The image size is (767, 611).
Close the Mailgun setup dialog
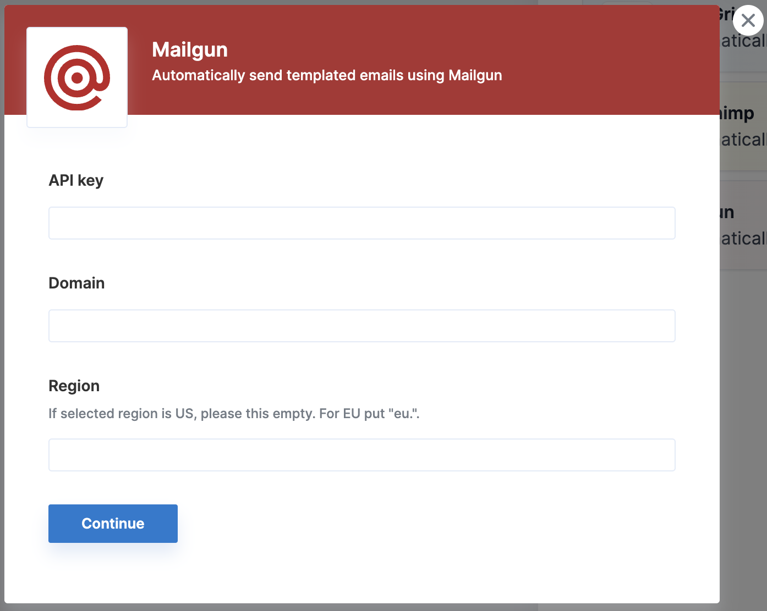[x=748, y=21]
